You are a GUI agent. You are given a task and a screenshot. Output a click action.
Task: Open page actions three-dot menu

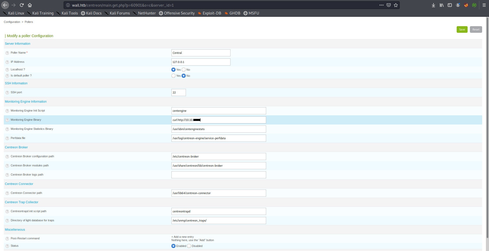381,5
